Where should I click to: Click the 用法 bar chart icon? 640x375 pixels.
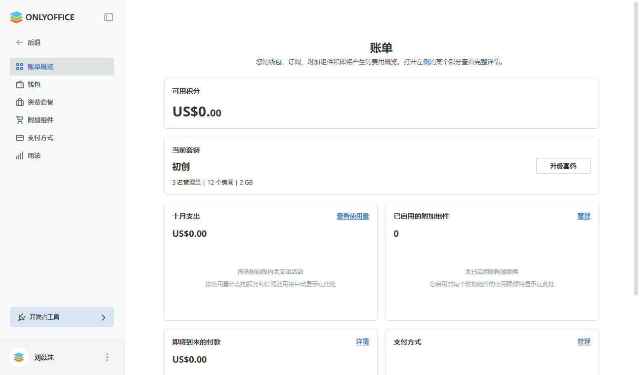click(20, 155)
